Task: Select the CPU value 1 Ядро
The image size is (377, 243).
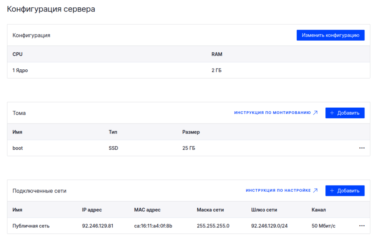Action: [20, 70]
